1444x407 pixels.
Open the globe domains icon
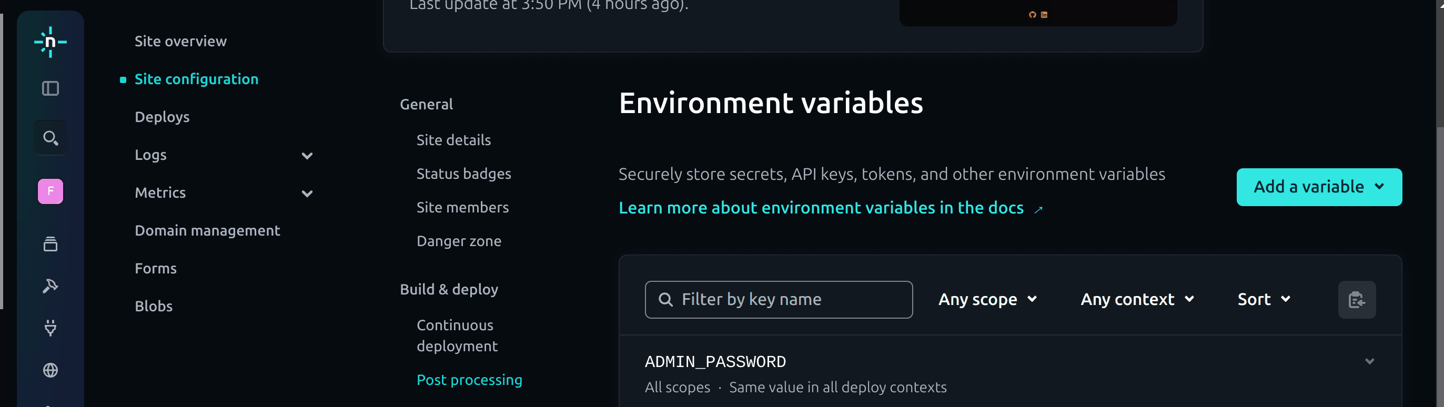point(51,370)
